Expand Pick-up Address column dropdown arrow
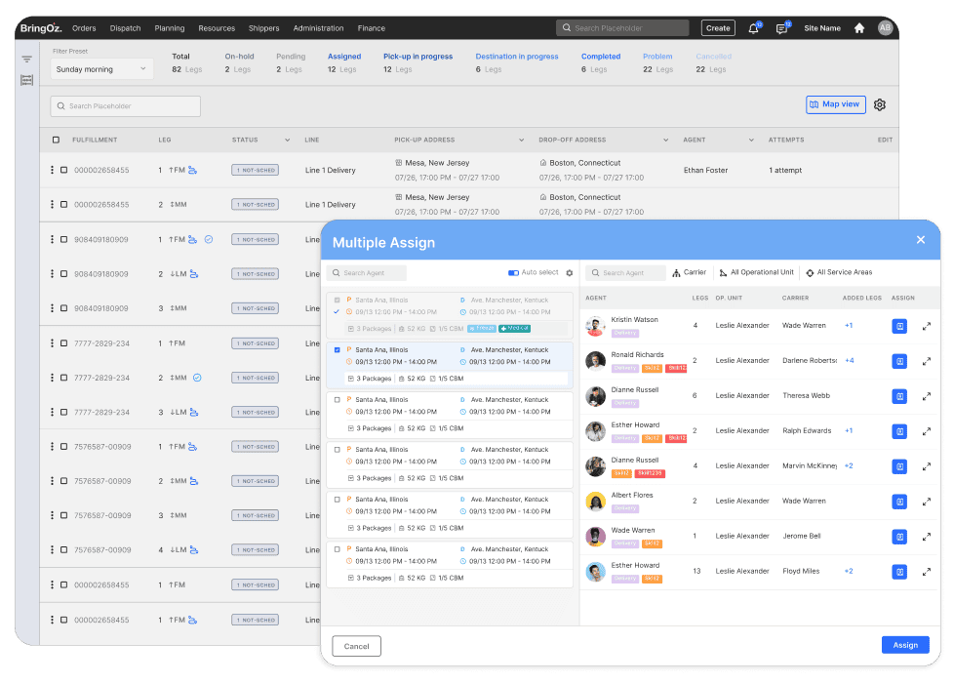This screenshot has height=684, width=954. [522, 140]
